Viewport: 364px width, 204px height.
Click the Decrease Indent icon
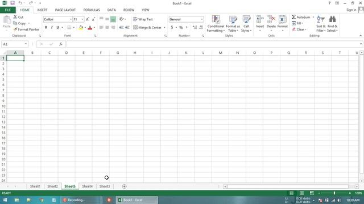click(121, 28)
